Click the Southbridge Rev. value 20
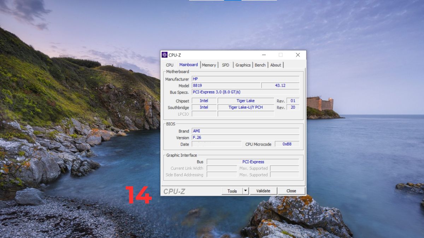 pos(293,107)
